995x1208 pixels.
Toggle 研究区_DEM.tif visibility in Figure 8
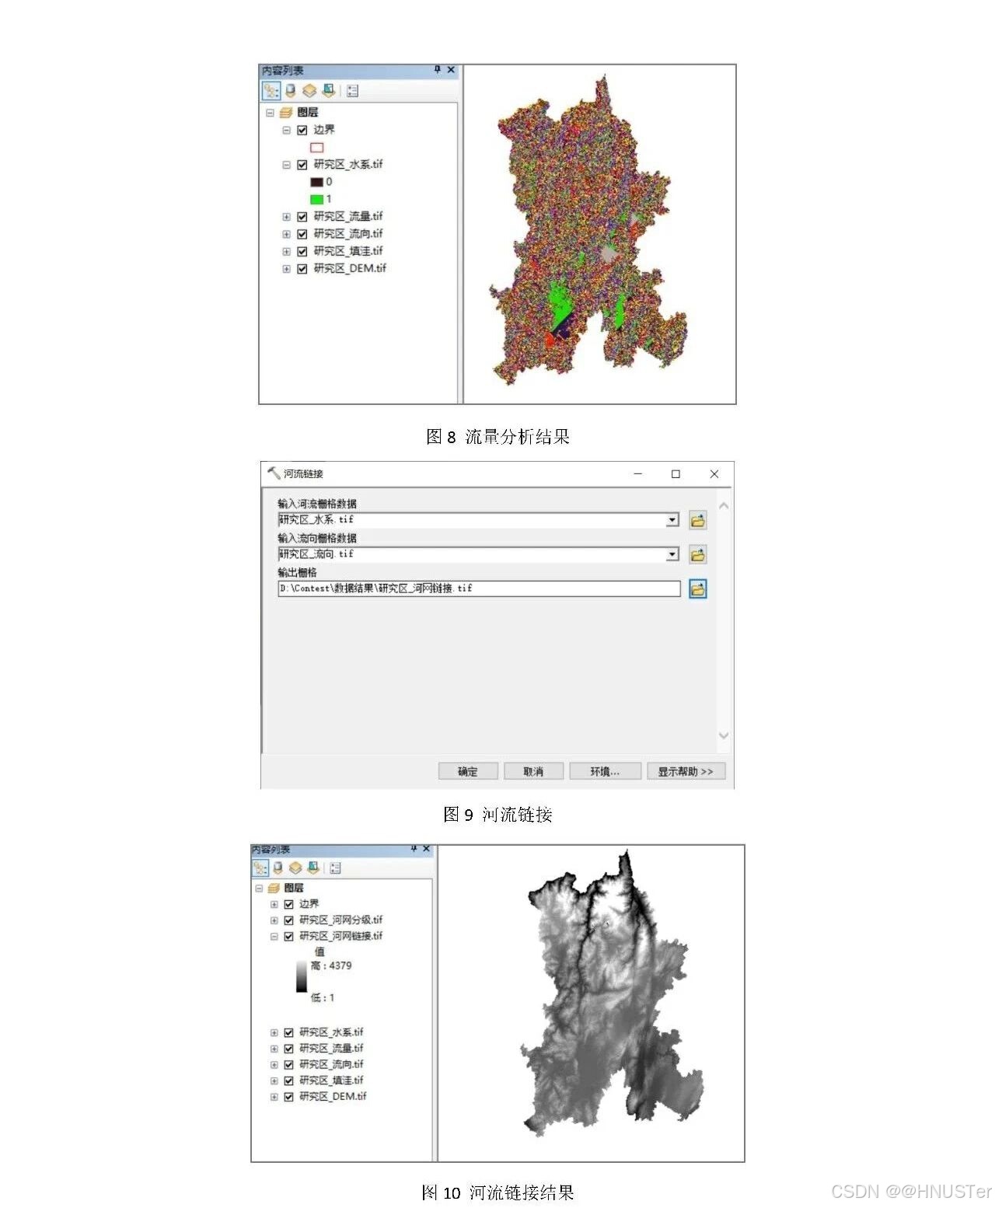tap(302, 269)
